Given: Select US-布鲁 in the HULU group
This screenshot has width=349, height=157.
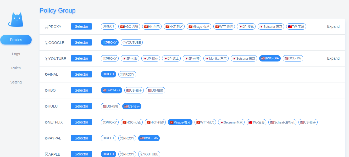Looking at the screenshot, I should 110,106.
